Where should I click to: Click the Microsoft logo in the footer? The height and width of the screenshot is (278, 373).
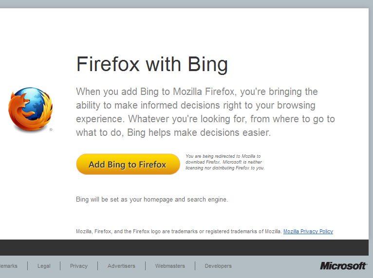point(342,266)
